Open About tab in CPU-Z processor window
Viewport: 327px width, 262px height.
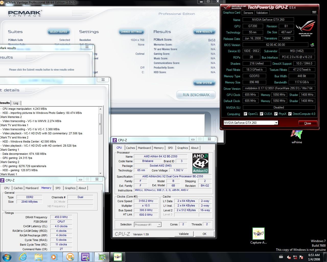195,148
